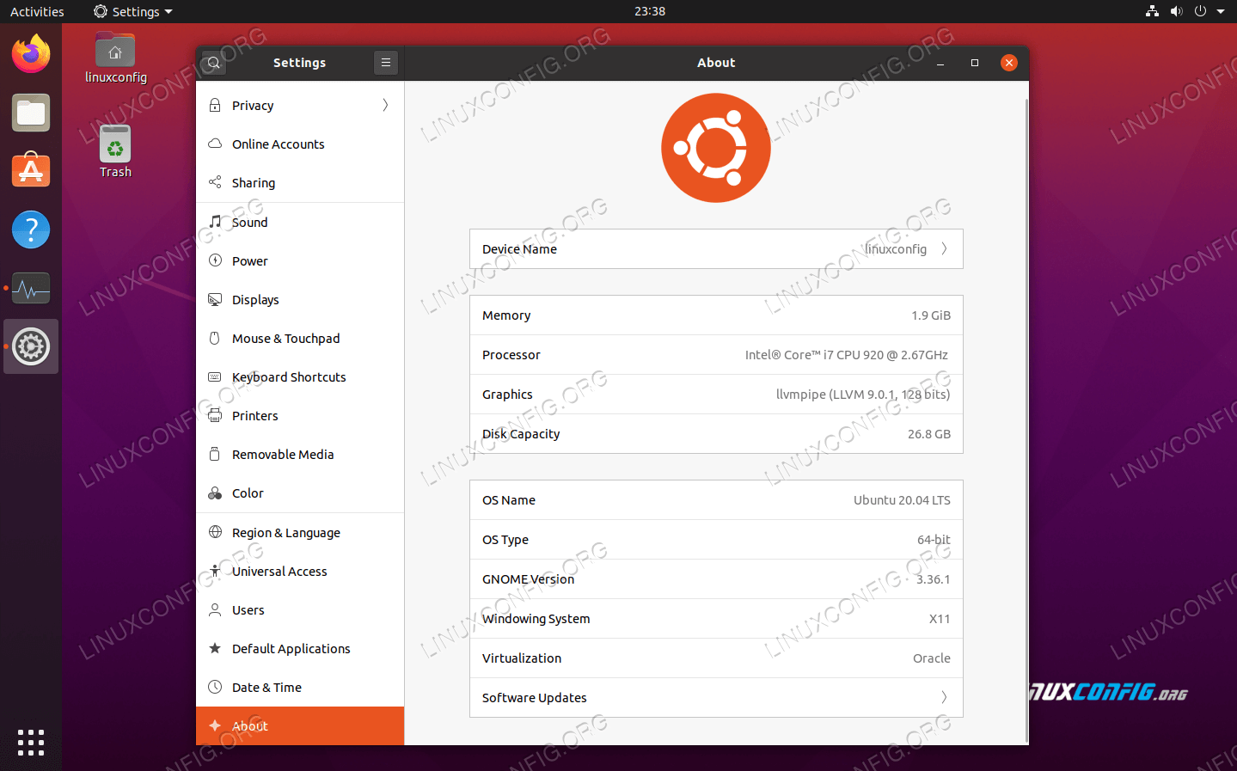
Task: Click OS Name value Ubuntu 20.04 LTS
Action: click(902, 500)
